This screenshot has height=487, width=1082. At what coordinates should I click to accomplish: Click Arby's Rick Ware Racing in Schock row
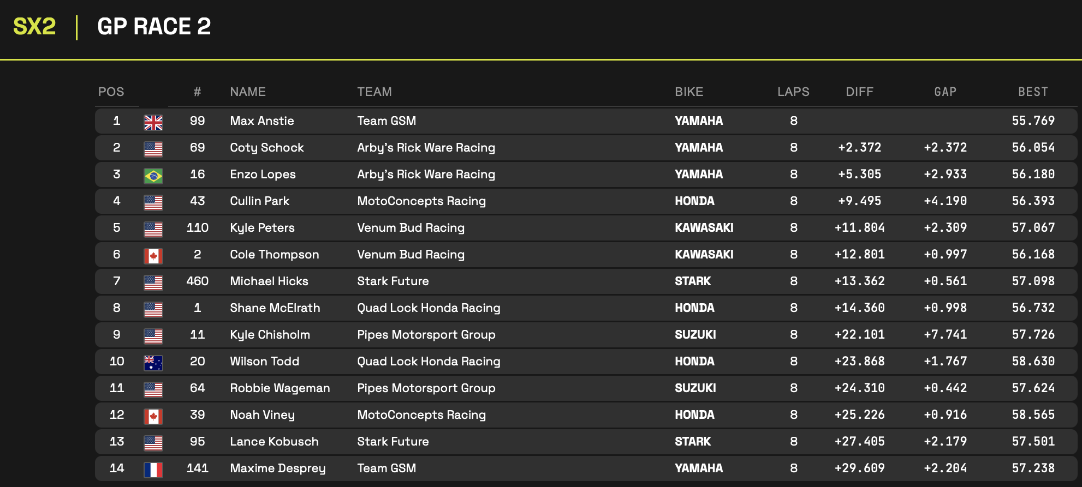426,148
